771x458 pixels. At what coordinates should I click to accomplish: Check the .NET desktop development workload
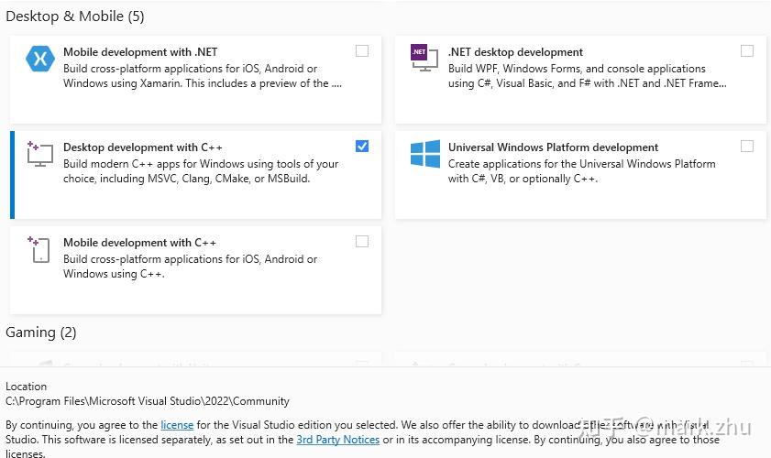747,51
